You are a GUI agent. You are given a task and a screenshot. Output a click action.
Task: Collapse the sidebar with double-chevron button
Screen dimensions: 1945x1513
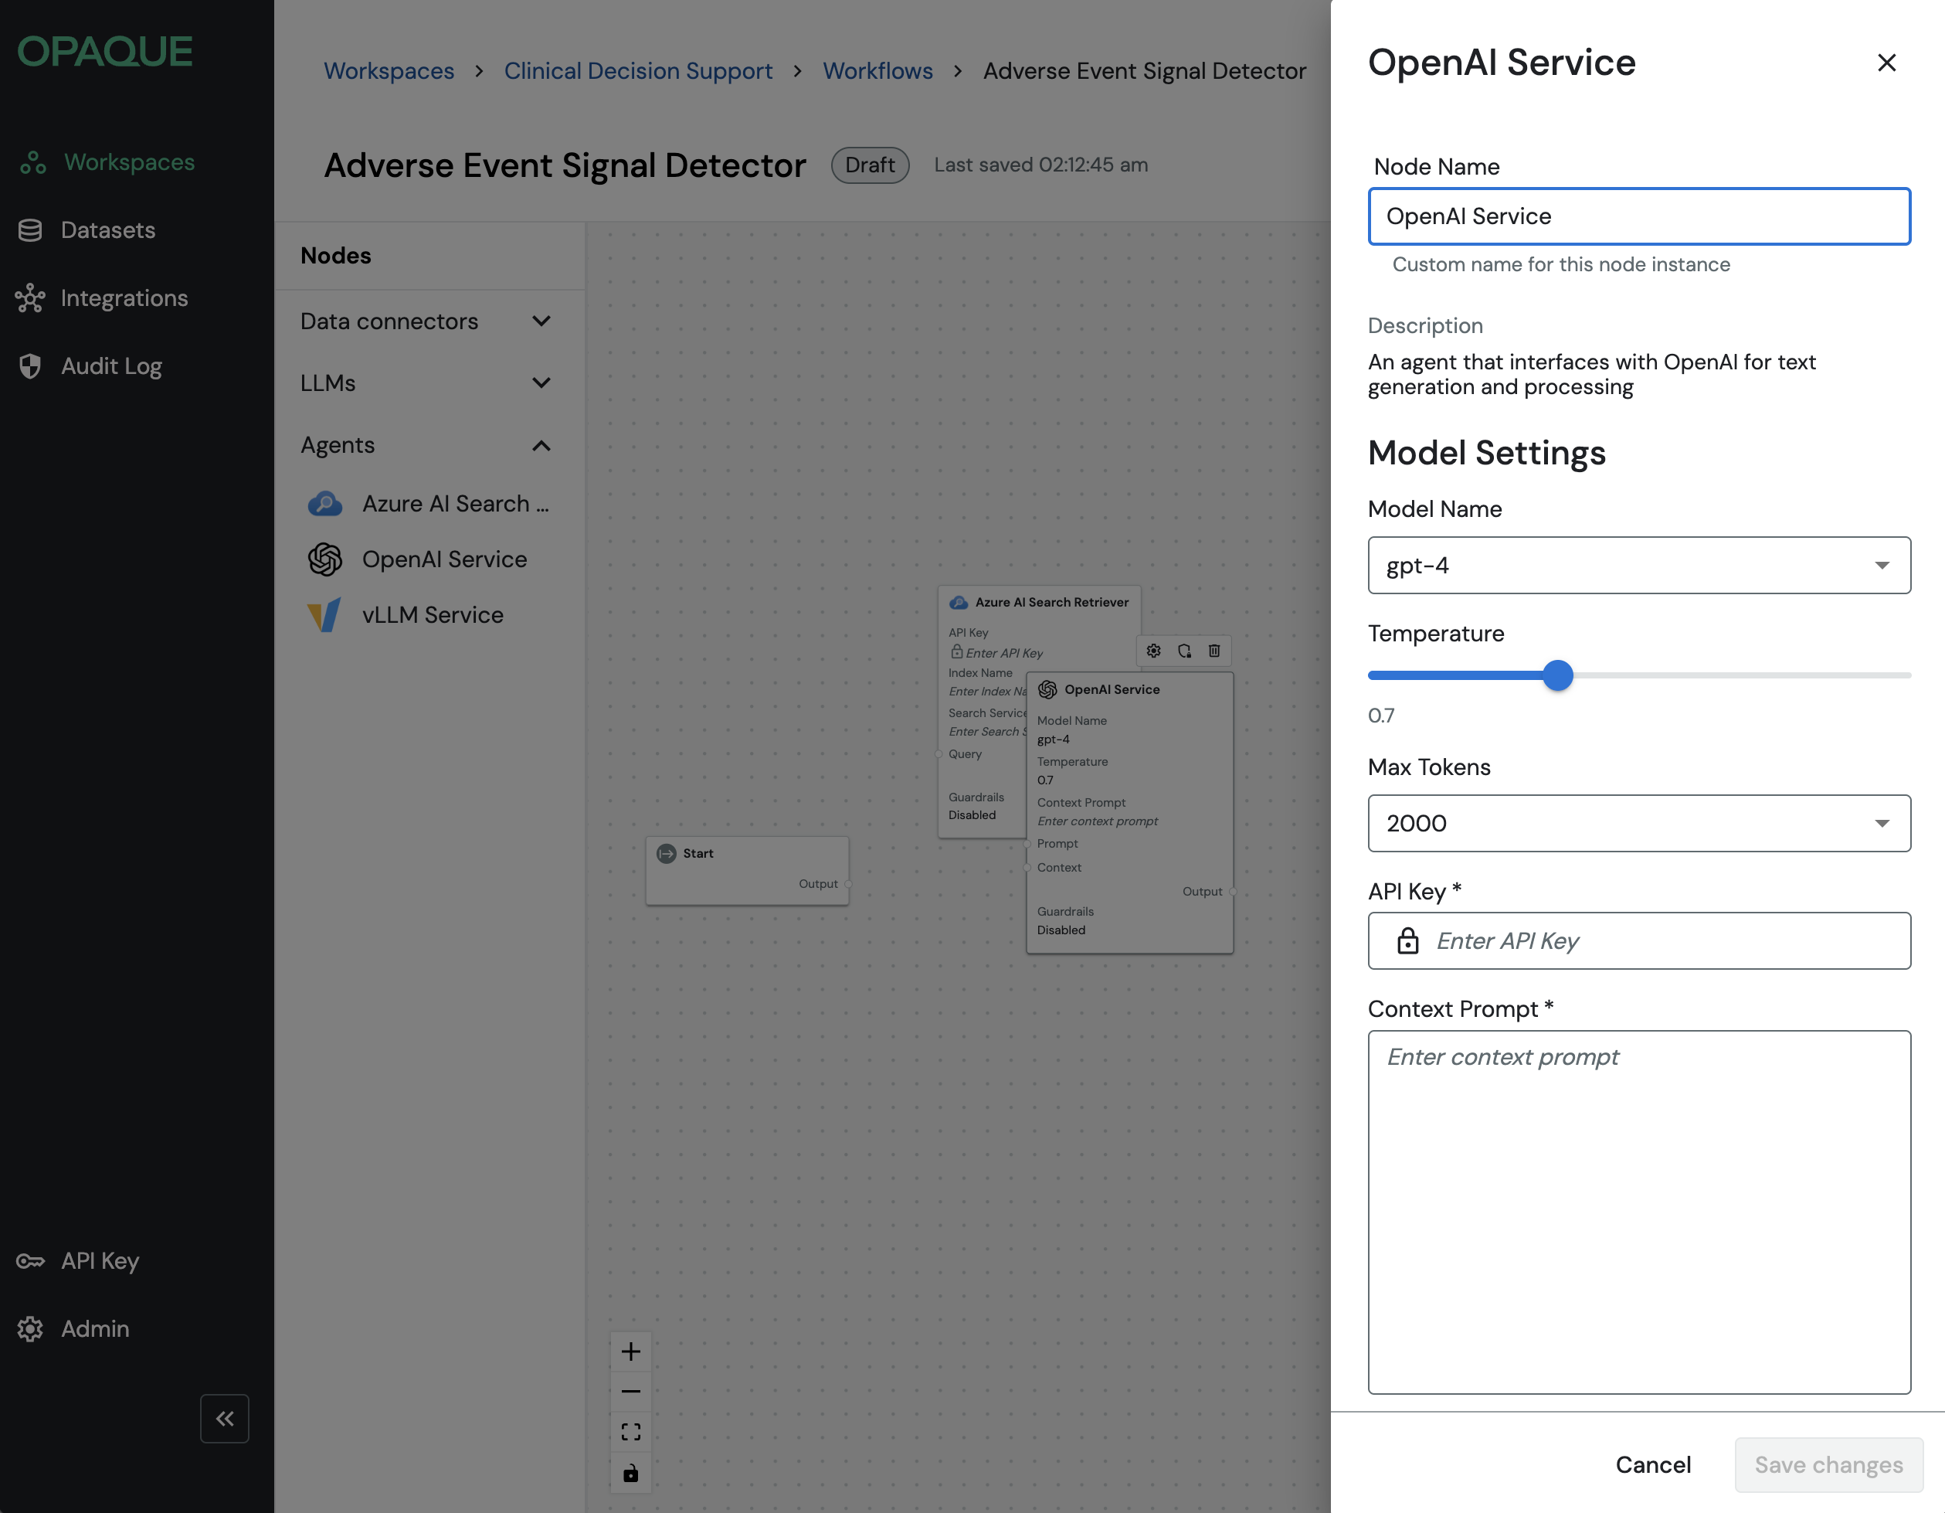(x=225, y=1418)
